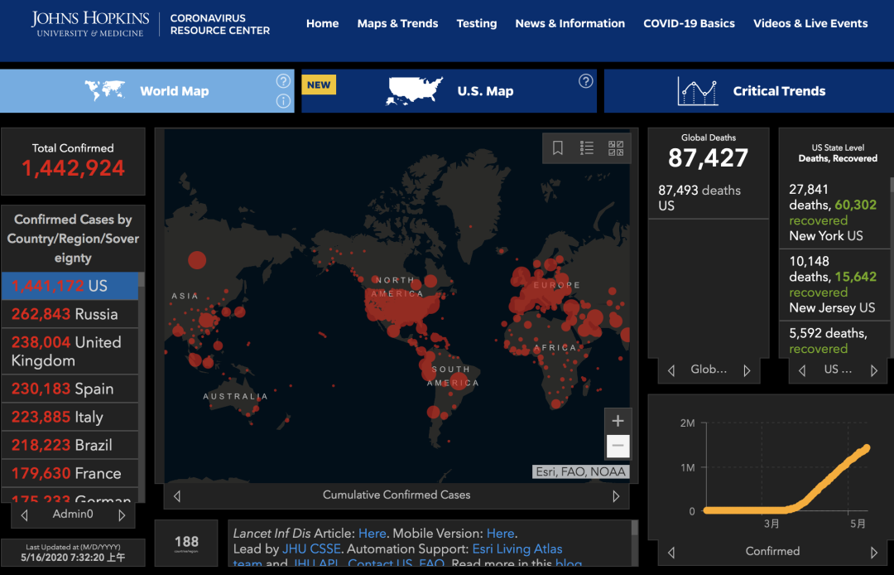Screen dimensions: 894x575
Task: Zoom in on the map
Action: coord(618,421)
